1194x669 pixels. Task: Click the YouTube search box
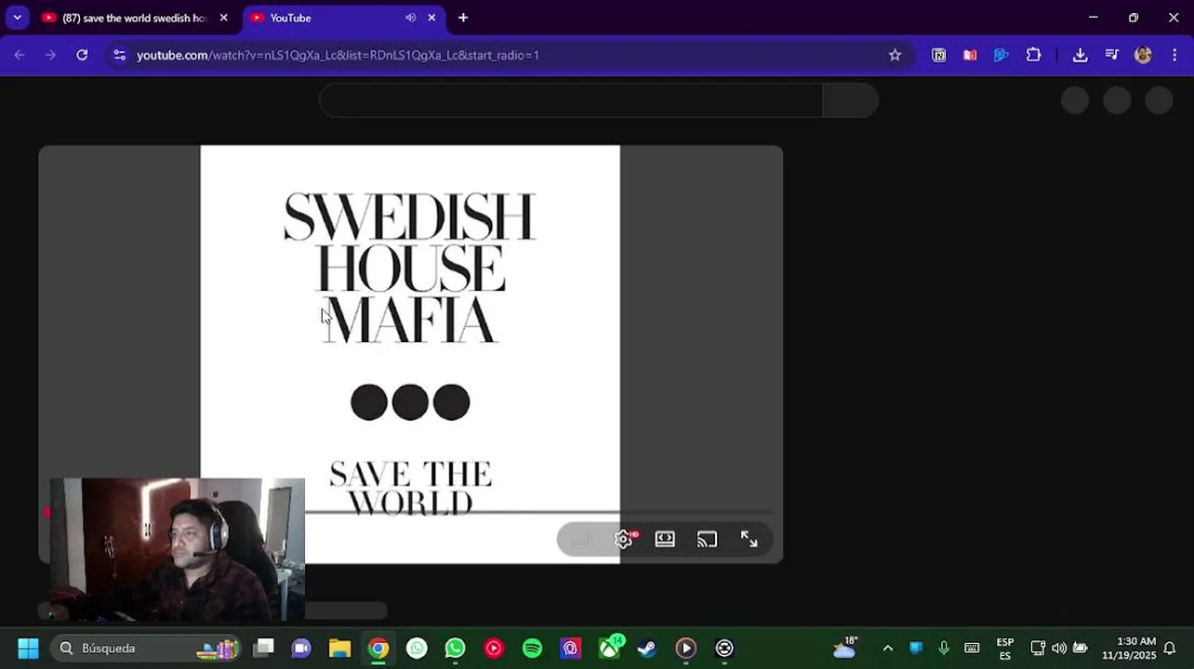570,100
